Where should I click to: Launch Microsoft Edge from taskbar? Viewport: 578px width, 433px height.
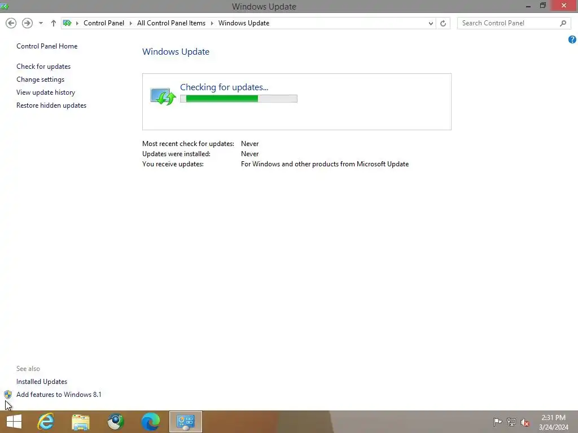[151, 422]
